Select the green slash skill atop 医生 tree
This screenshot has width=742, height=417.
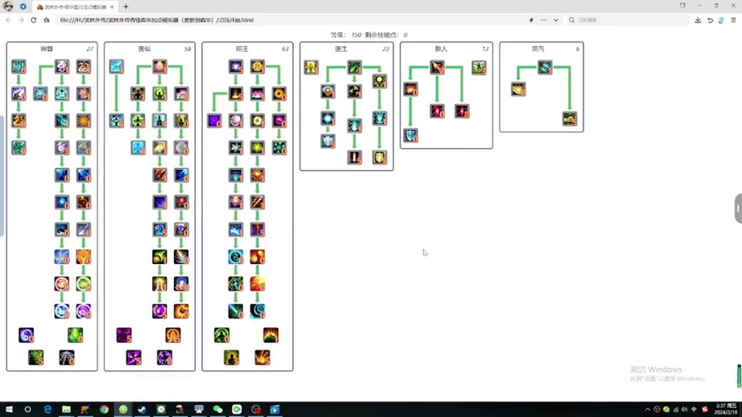[355, 67]
